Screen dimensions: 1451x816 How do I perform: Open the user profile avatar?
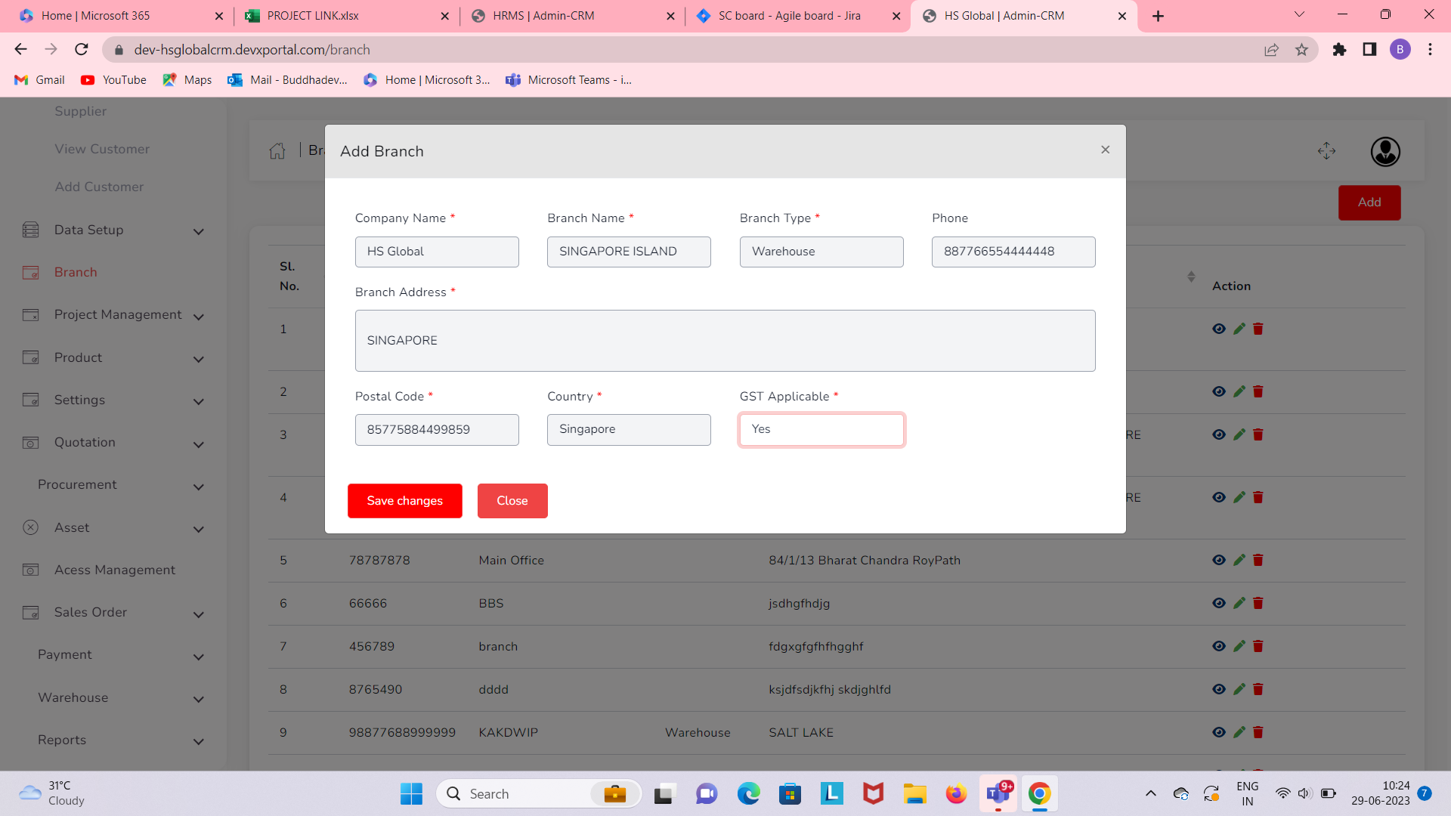(x=1385, y=152)
